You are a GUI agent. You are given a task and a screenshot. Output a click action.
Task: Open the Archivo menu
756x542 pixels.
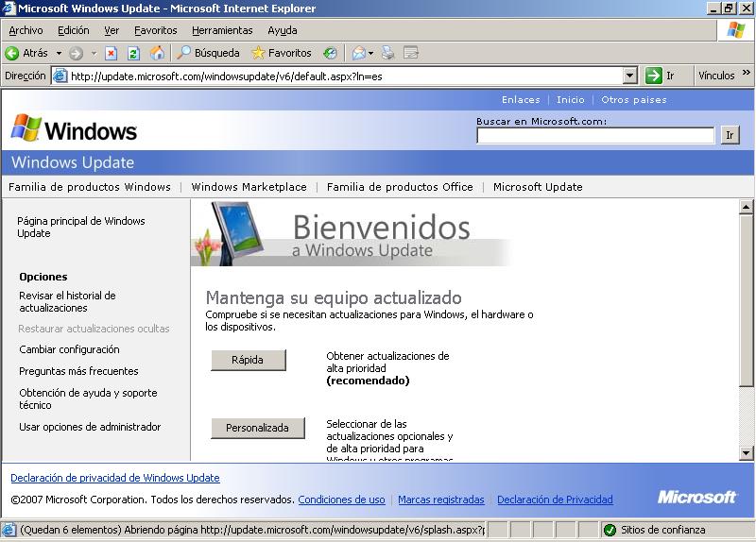[x=26, y=30]
